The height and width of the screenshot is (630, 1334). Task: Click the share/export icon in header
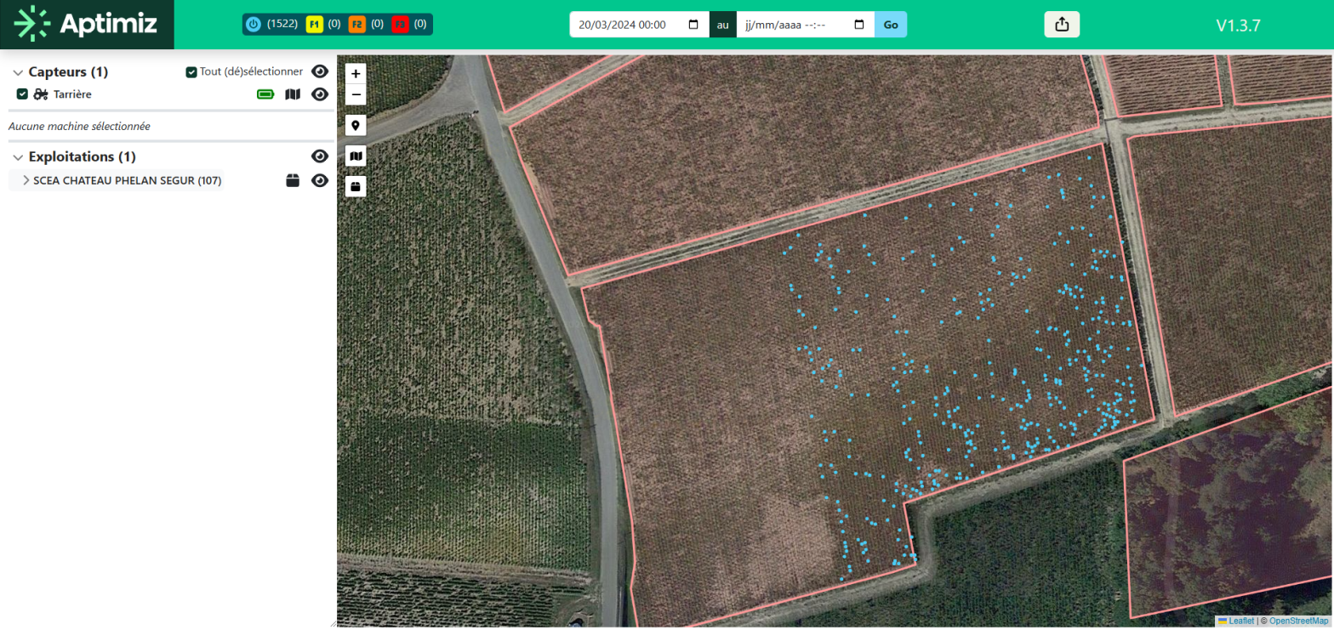click(1061, 25)
